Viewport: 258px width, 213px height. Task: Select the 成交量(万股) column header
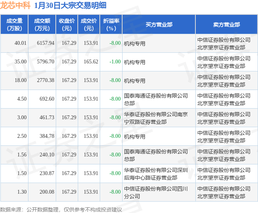click(x=14, y=25)
